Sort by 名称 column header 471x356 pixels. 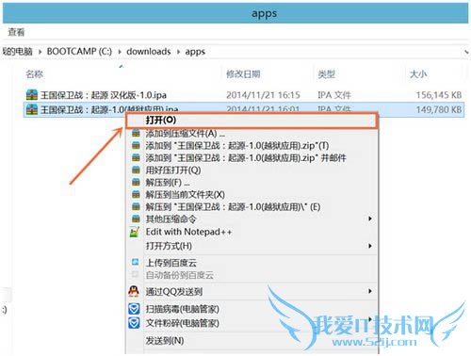point(34,74)
